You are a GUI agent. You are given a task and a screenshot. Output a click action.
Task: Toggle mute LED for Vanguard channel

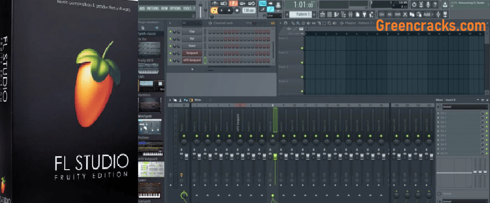[170, 53]
